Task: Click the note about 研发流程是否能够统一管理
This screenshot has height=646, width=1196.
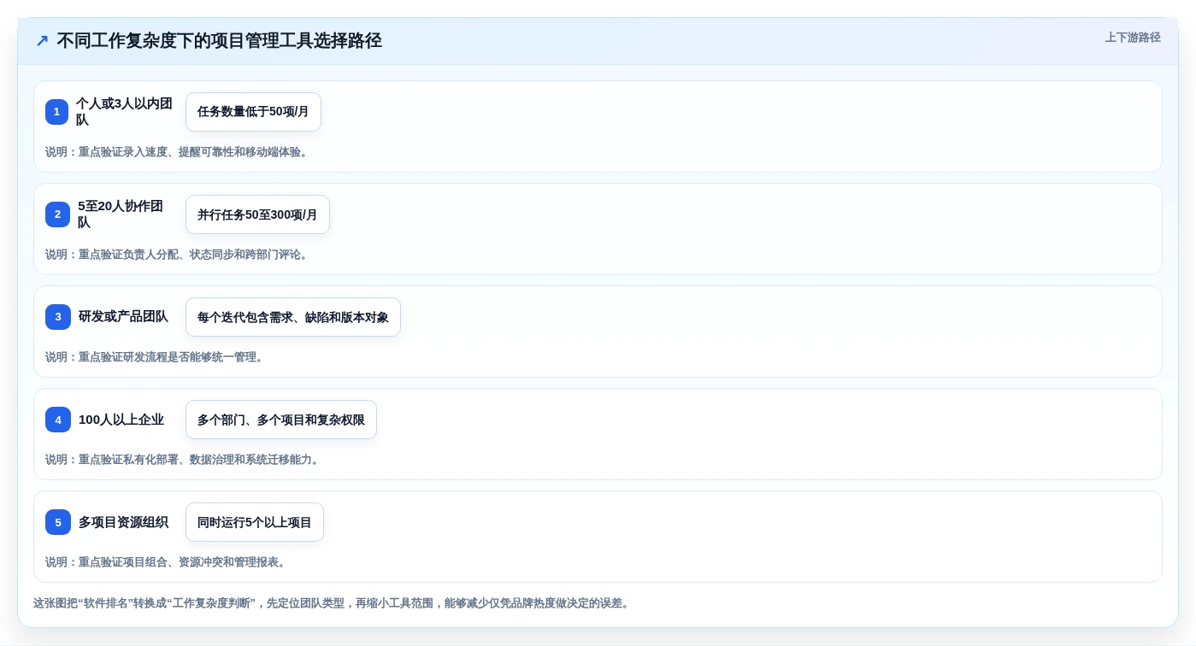Action: [156, 357]
